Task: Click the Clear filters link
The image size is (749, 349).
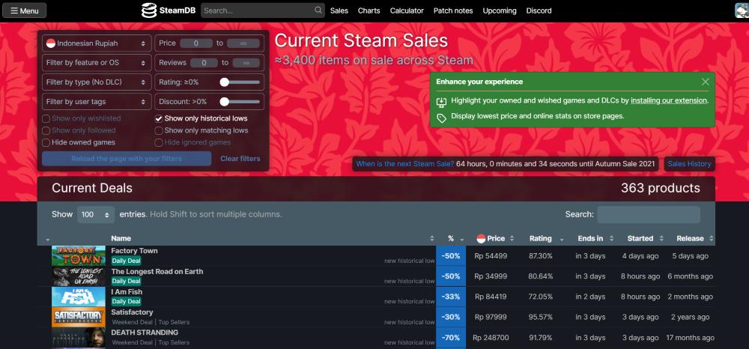Action: pyautogui.click(x=240, y=159)
